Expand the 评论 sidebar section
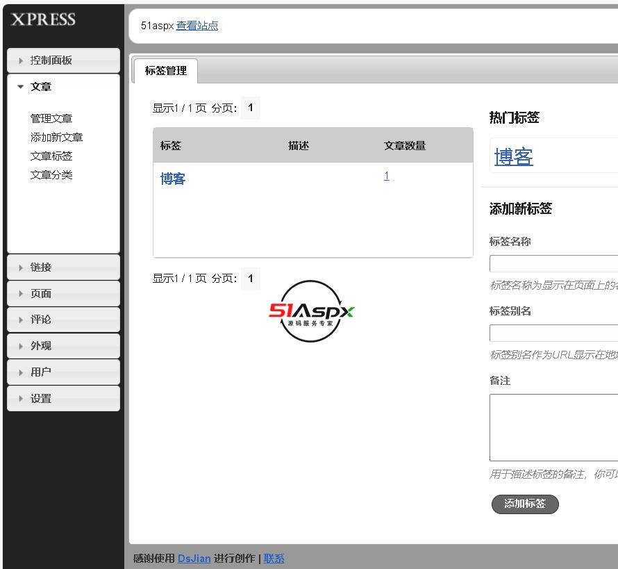This screenshot has height=569, width=618. click(63, 320)
